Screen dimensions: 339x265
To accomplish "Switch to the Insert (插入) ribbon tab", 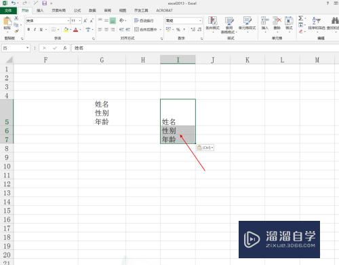I will coord(40,10).
